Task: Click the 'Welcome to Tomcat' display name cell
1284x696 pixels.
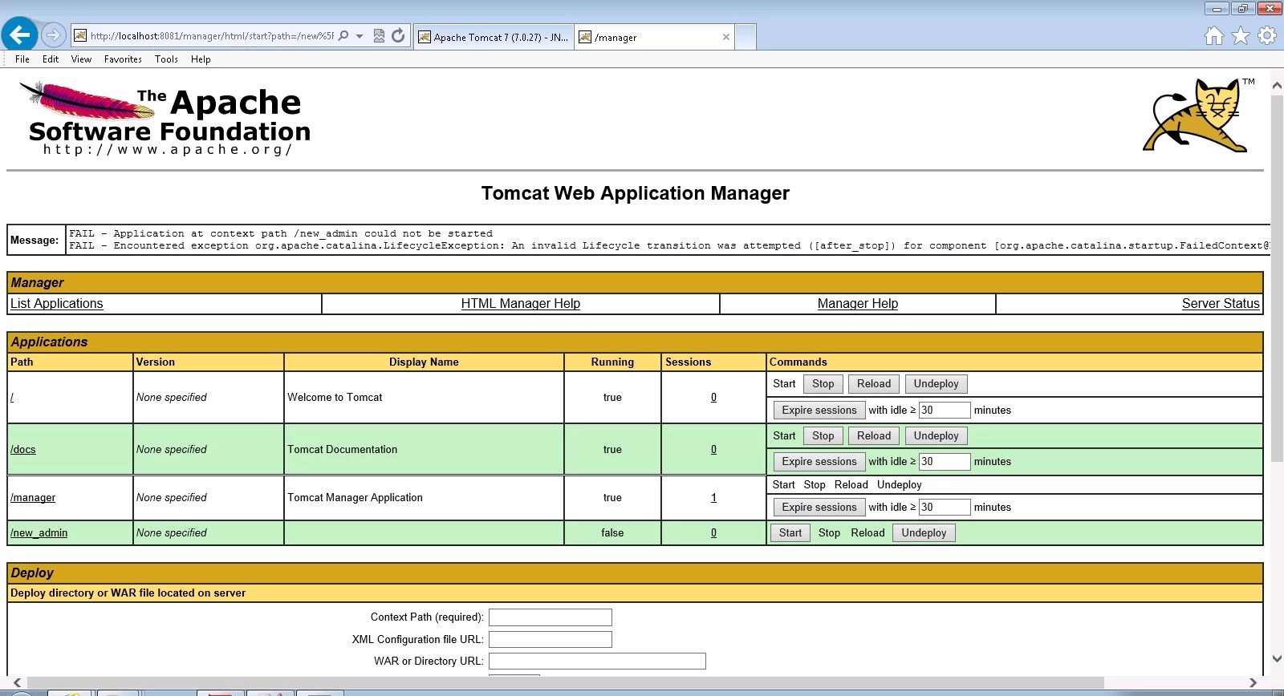Action: click(424, 398)
